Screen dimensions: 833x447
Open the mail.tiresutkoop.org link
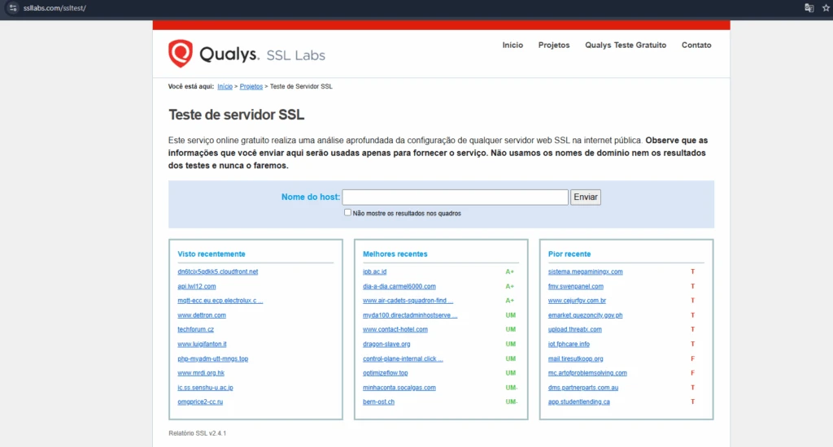coord(575,358)
